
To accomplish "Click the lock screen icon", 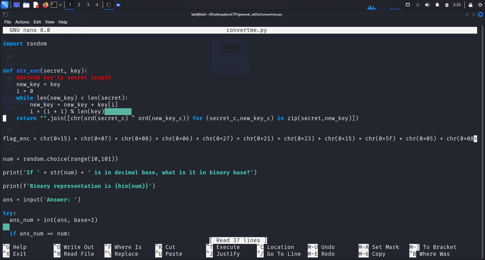I will 471,5.
